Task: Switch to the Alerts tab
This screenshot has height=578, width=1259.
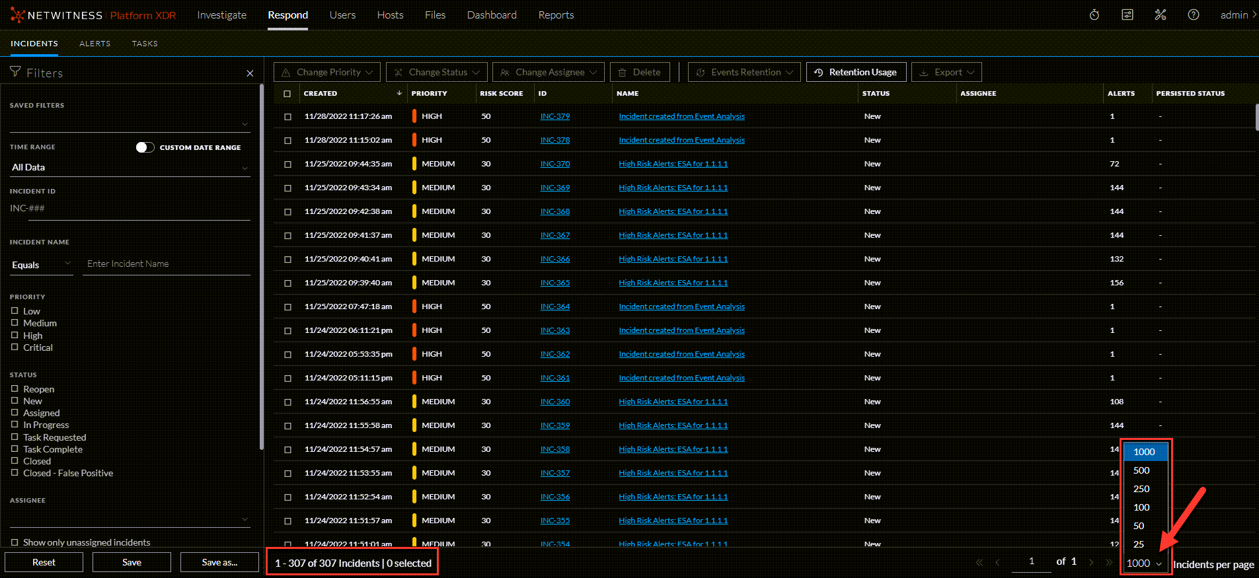Action: (95, 44)
